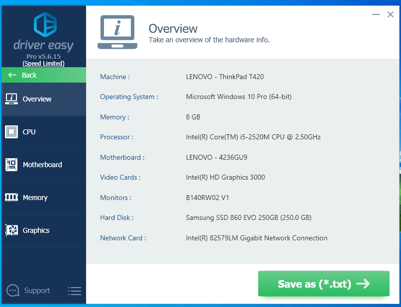
Task: Click the Motherboard icon in sidebar
Action: pos(11,165)
